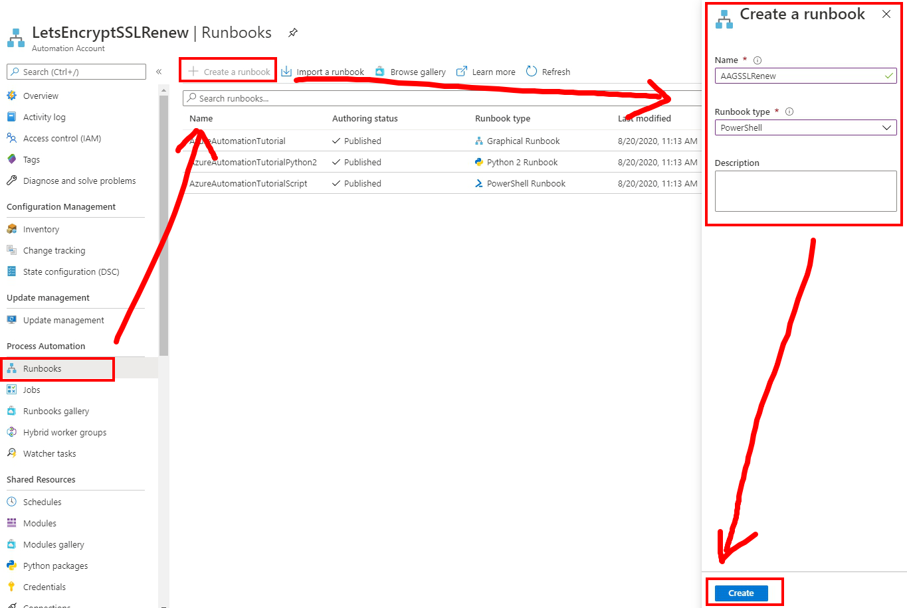
Task: Open AzureAutomationTutorialScript runbook row
Action: [x=442, y=183]
